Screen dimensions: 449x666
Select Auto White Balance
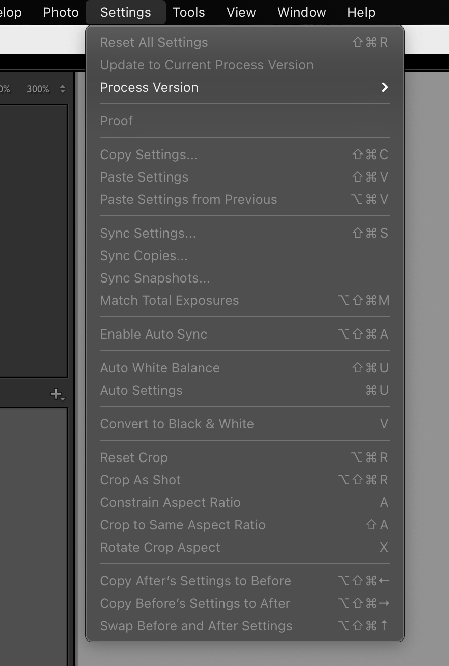click(x=160, y=368)
